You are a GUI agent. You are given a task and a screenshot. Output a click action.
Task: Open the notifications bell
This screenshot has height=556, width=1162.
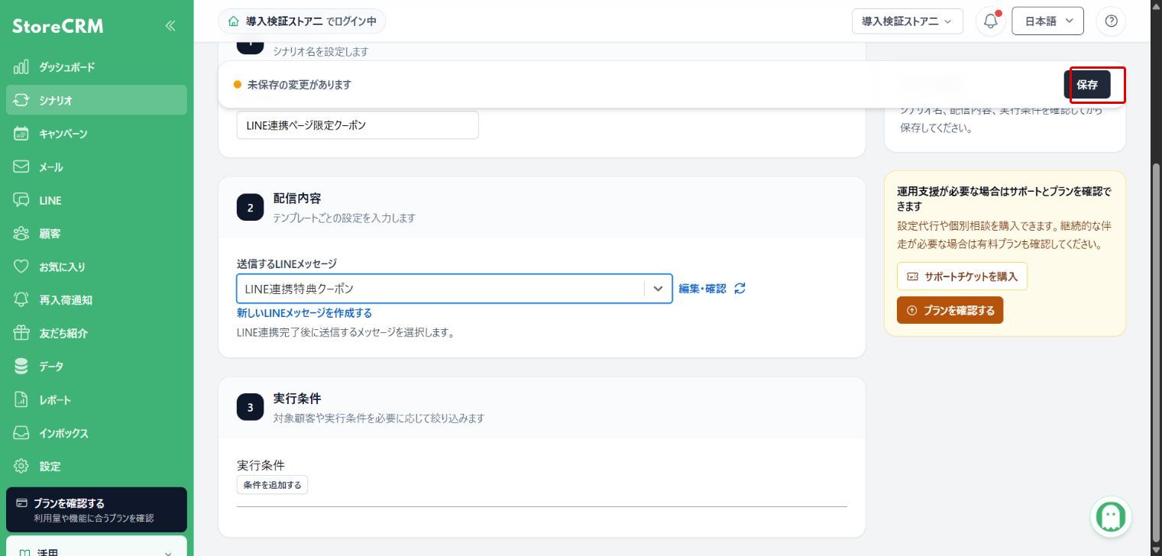pos(990,21)
